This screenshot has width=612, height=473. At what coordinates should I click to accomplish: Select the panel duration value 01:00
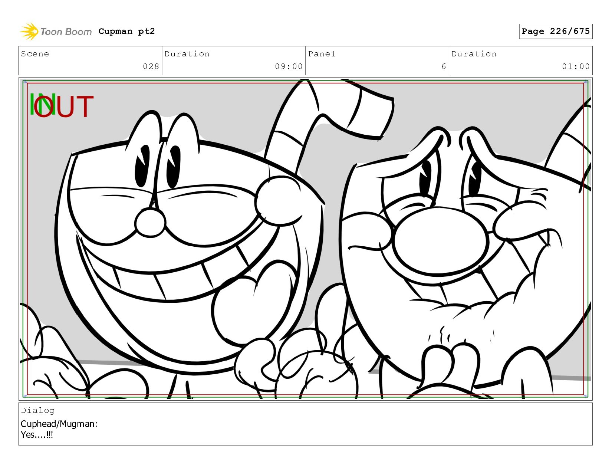click(576, 66)
